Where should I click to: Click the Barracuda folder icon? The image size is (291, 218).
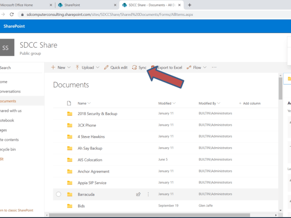(70, 194)
